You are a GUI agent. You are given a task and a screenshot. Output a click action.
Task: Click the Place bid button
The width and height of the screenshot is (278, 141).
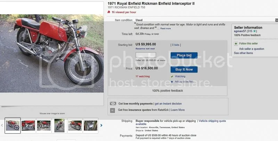coord(184,55)
